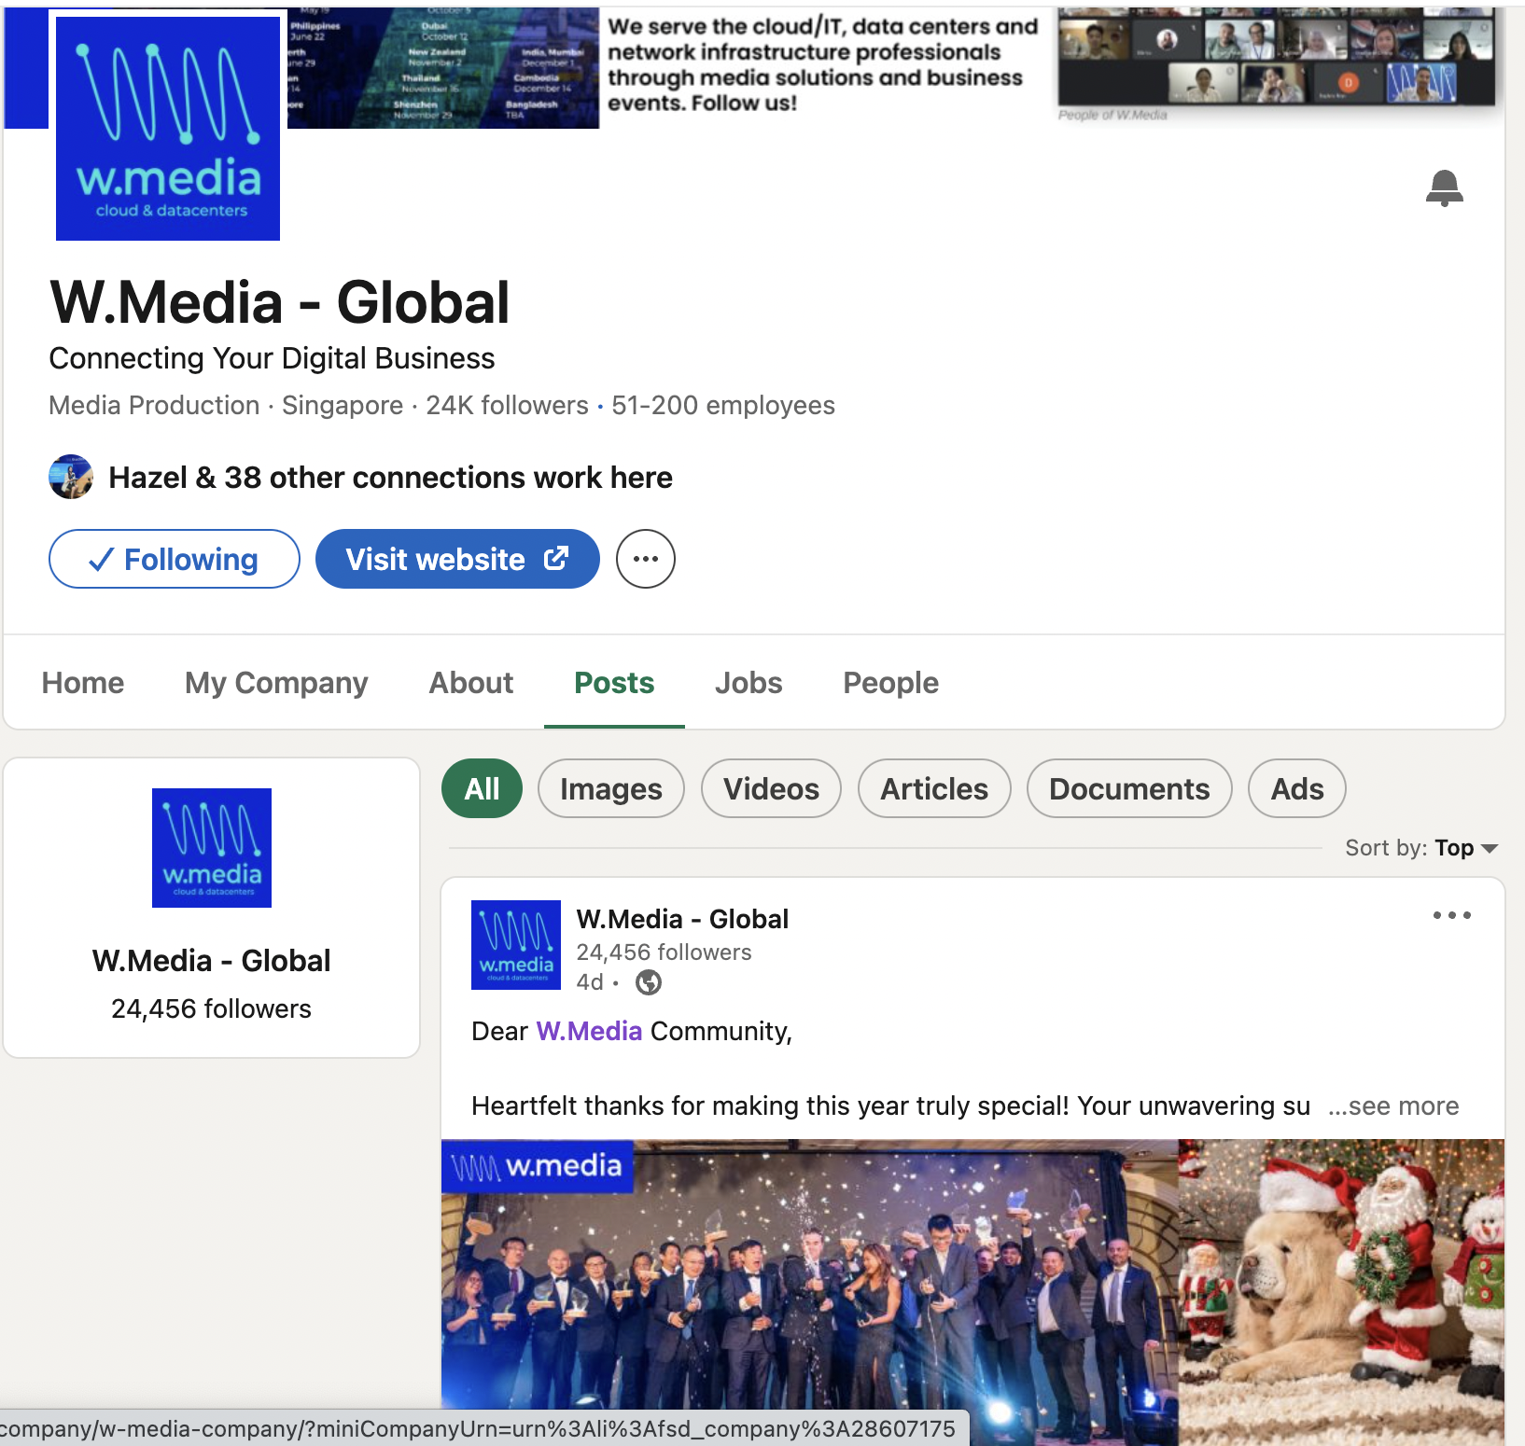Click post author name W.Media - Global

pos(682,919)
